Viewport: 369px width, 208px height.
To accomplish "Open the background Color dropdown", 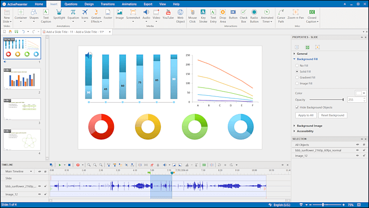I will pos(364,93).
